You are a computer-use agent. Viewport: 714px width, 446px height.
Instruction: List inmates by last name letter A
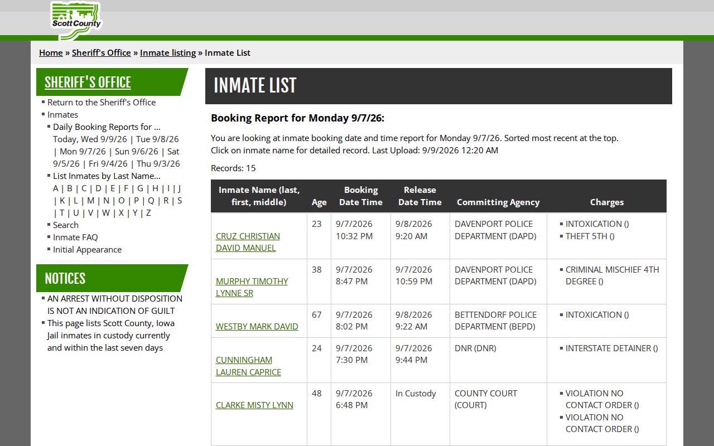pyautogui.click(x=56, y=188)
